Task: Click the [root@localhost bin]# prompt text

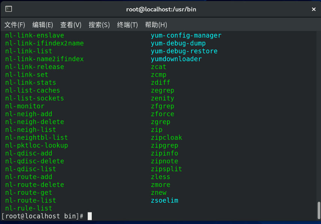Action: point(42,216)
